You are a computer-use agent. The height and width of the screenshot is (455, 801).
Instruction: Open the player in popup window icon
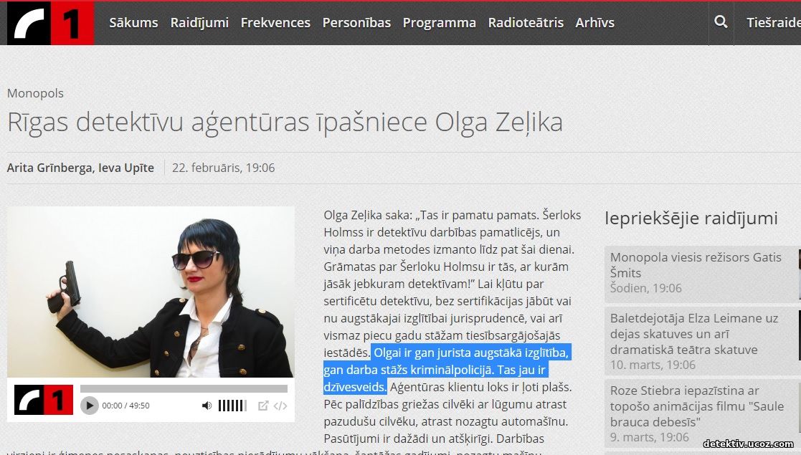(263, 406)
